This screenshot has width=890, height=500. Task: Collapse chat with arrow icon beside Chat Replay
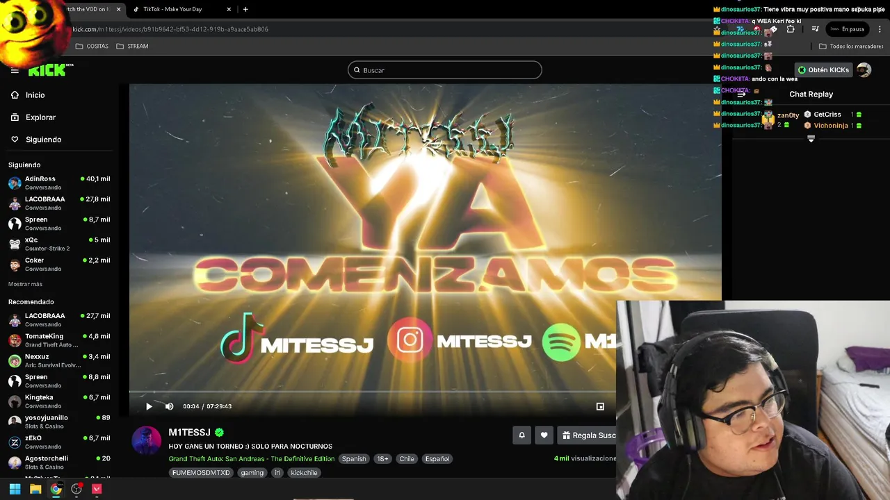point(741,94)
